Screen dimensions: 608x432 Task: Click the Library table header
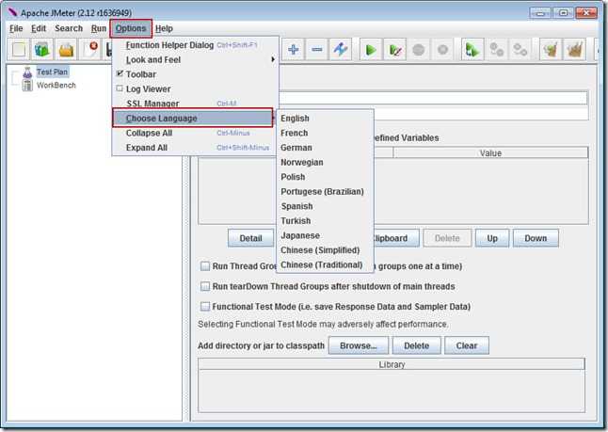pos(392,364)
